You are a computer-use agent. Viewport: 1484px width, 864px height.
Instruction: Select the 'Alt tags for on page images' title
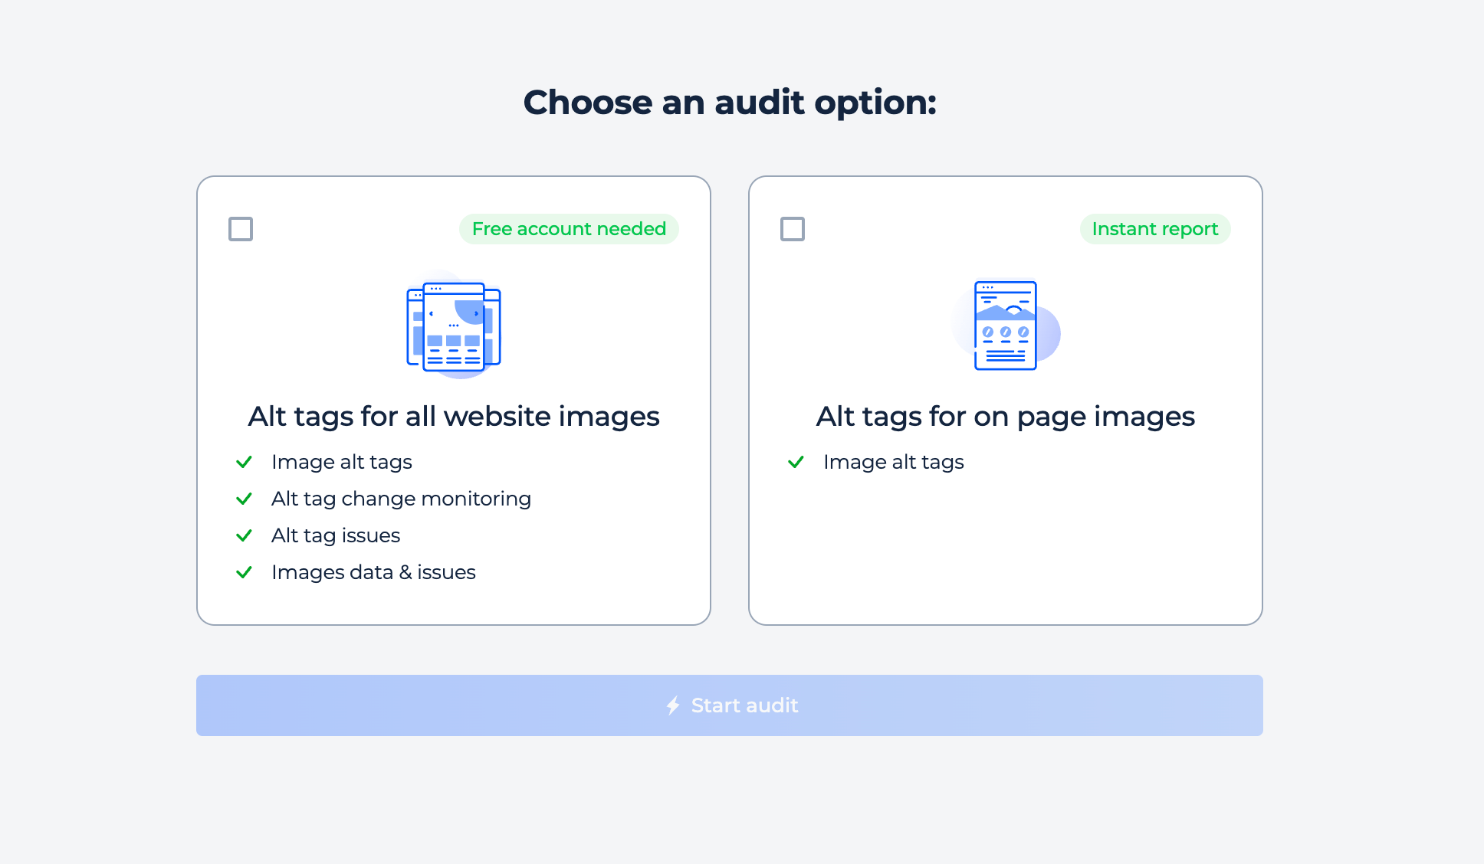point(1006,417)
